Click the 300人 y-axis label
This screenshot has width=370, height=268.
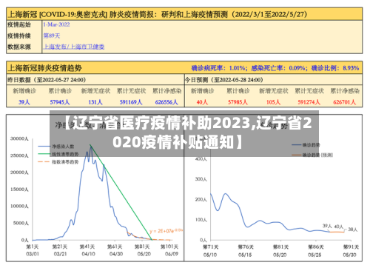[x=201, y=179]
